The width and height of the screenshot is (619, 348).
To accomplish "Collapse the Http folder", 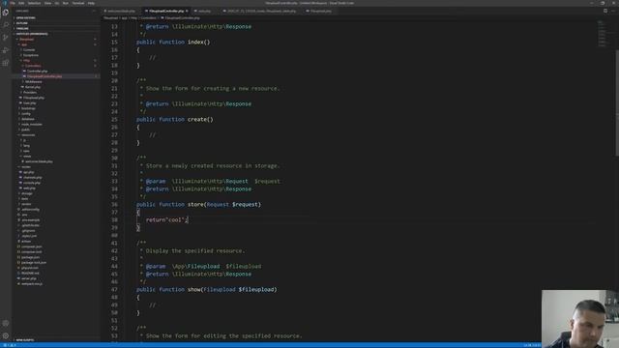I will (x=26, y=60).
